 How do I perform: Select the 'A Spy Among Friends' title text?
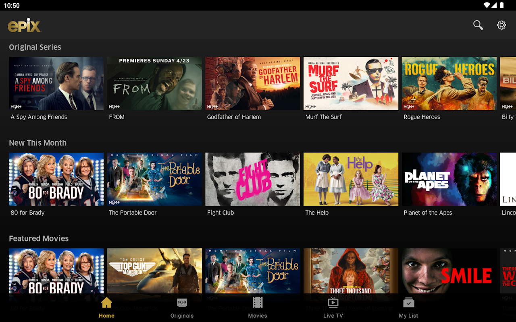(x=39, y=117)
